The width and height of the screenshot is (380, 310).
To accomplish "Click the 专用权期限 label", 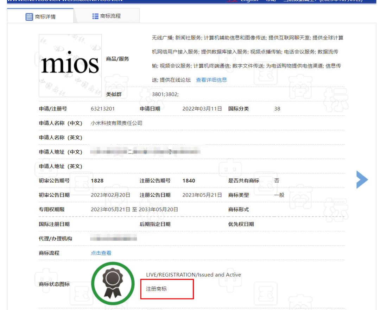I will [x=52, y=210].
